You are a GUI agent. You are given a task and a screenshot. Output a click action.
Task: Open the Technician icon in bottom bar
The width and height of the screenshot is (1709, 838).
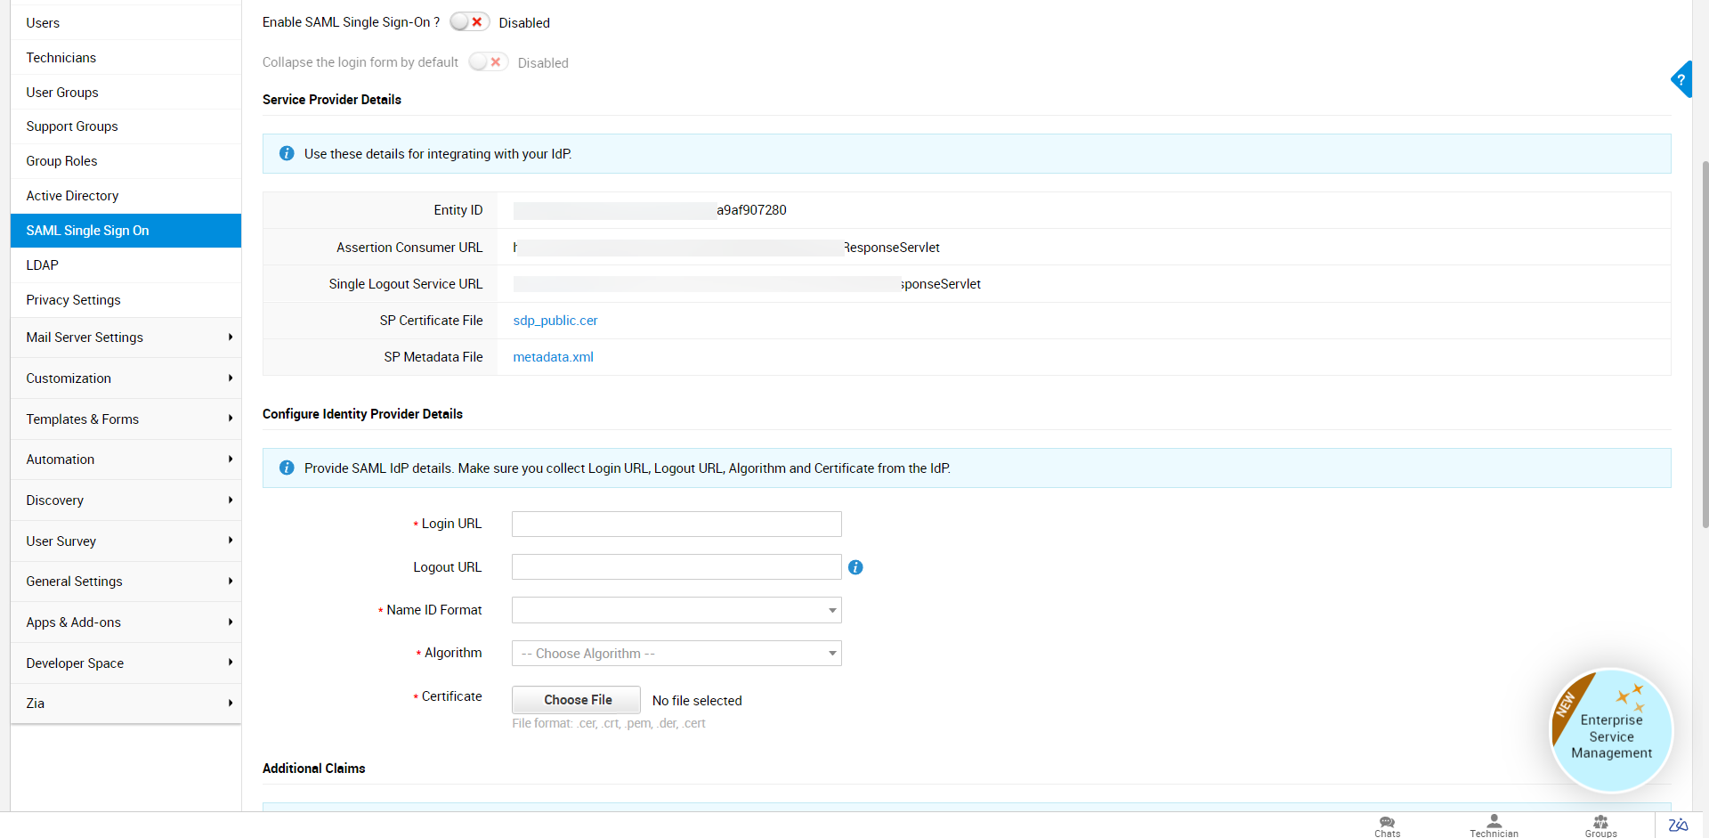pos(1494,826)
